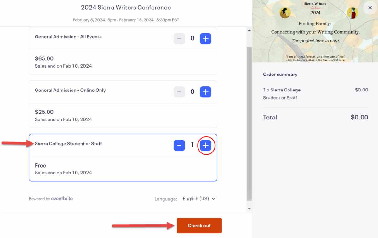Image resolution: width=378 pixels, height=238 pixels.
Task: Click the scrollbar up arrow
Action: pos(249,30)
